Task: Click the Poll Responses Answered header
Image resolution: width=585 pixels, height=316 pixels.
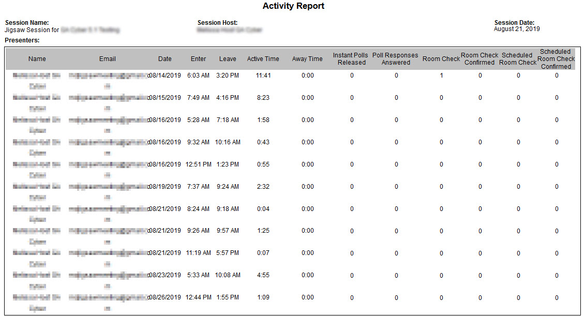Action: [x=396, y=59]
